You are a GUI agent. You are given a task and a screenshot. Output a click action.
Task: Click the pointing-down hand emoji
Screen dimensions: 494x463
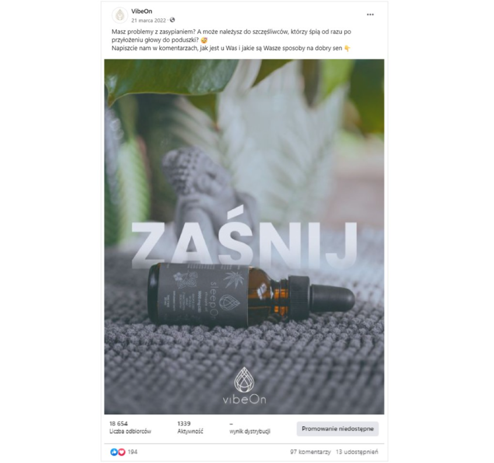pyautogui.click(x=347, y=48)
